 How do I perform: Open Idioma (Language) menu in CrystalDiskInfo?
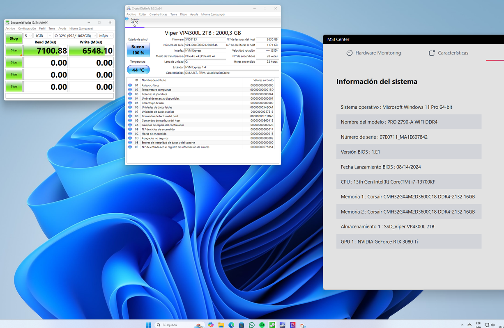coord(213,14)
